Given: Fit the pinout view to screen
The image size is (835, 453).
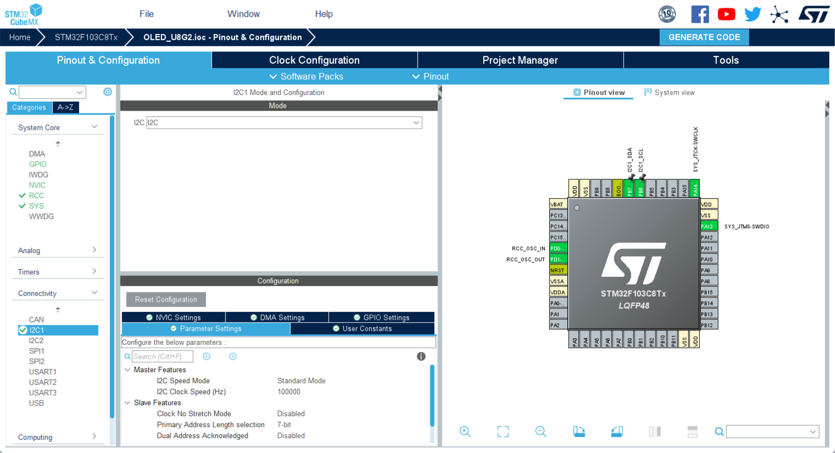Looking at the screenshot, I should (503, 431).
